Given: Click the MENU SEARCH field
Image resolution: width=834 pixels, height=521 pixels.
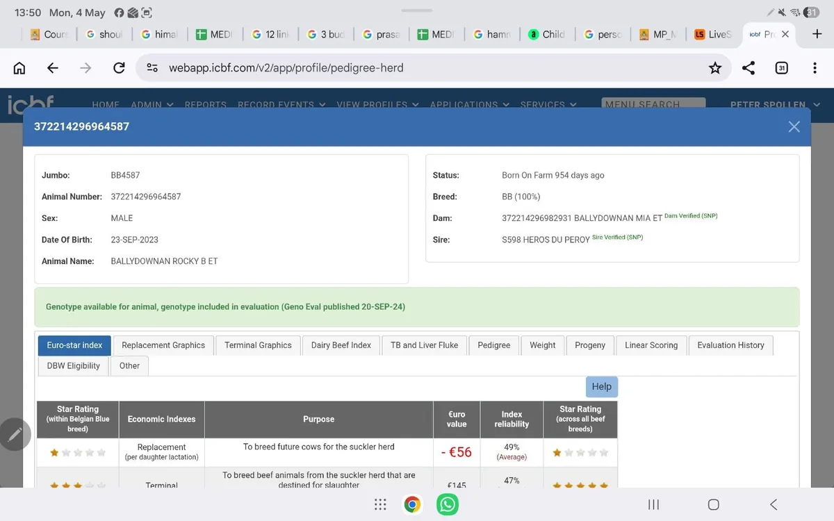Looking at the screenshot, I should [x=653, y=103].
